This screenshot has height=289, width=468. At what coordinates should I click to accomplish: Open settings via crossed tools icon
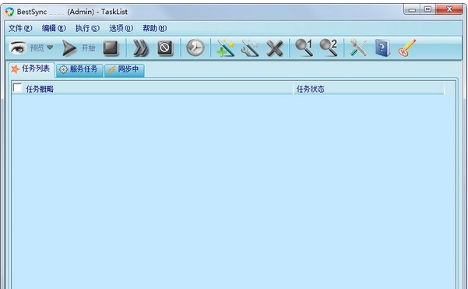coord(358,48)
